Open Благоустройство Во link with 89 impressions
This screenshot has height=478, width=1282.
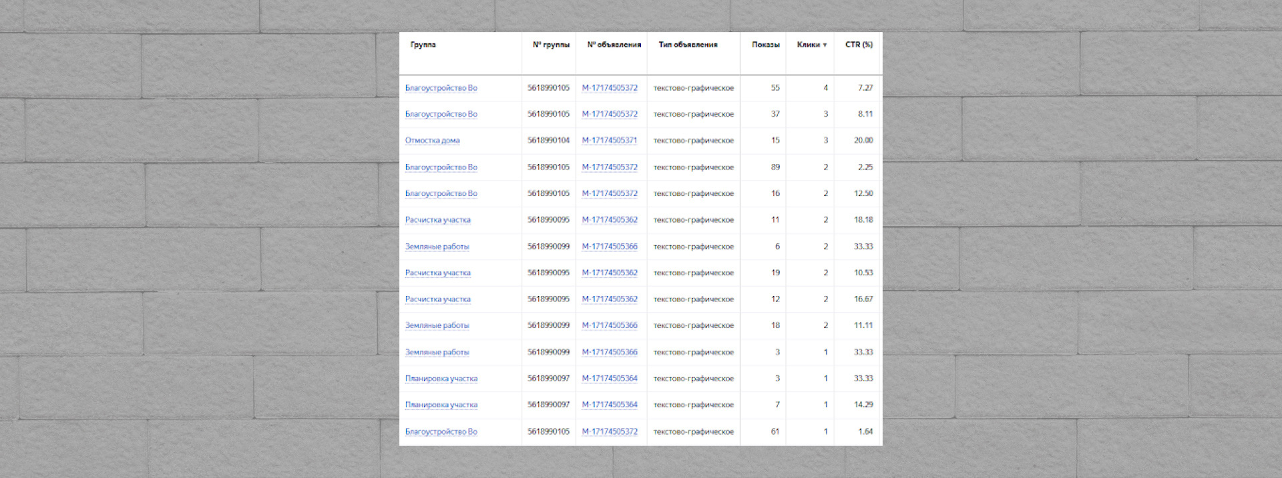point(441,167)
